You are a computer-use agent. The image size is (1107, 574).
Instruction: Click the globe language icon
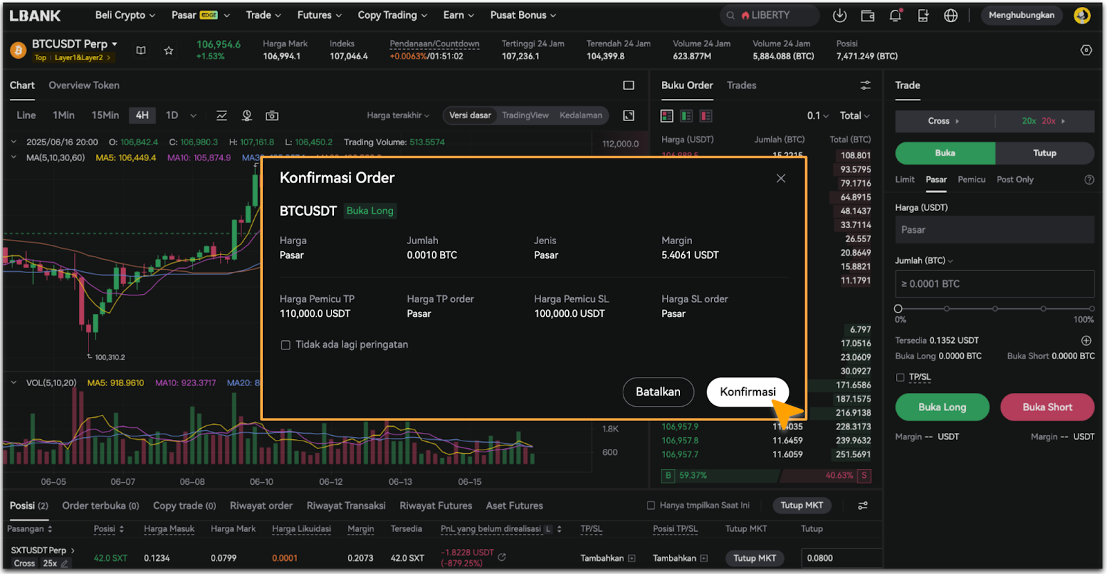(951, 15)
